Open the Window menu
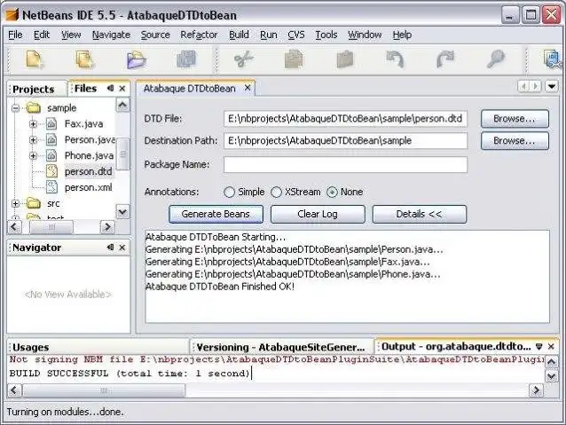Screen dimensions: 566x425 point(365,35)
